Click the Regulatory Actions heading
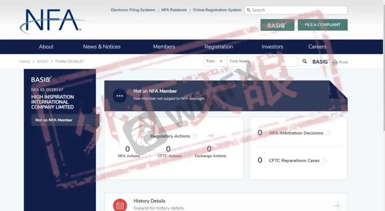This screenshot has height=211, width=385. [x=170, y=136]
